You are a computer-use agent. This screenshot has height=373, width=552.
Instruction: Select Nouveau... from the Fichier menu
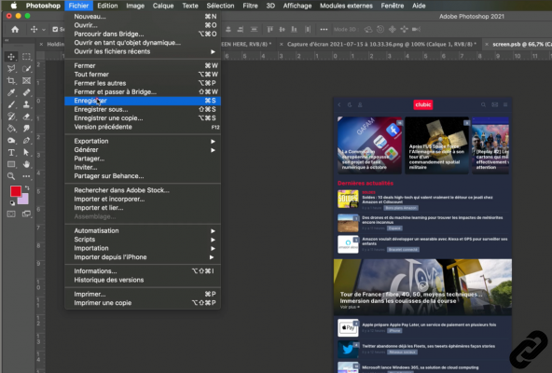pos(143,17)
